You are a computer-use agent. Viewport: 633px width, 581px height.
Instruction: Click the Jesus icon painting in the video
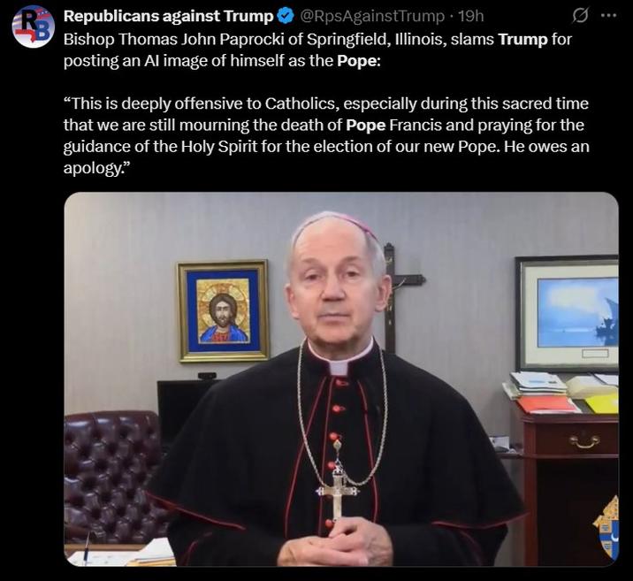pos(224,311)
